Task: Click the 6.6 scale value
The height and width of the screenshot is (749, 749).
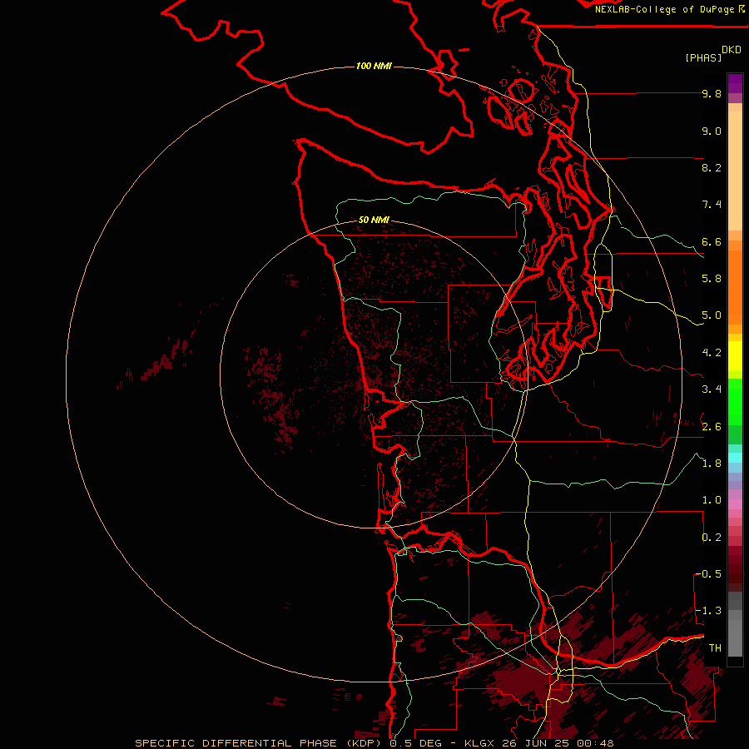Action: point(712,241)
